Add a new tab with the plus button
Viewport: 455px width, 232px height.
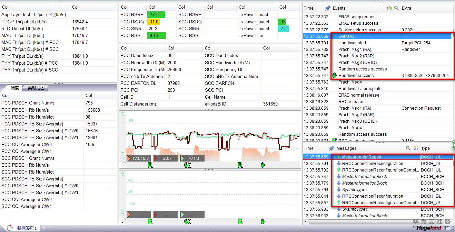[44, 228]
